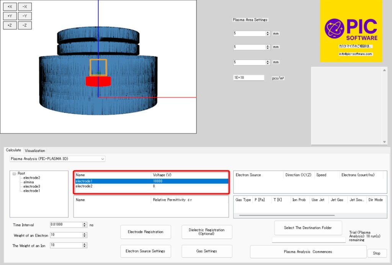Collapse the Root tree node
The height and width of the screenshot is (265, 392).
click(15, 174)
